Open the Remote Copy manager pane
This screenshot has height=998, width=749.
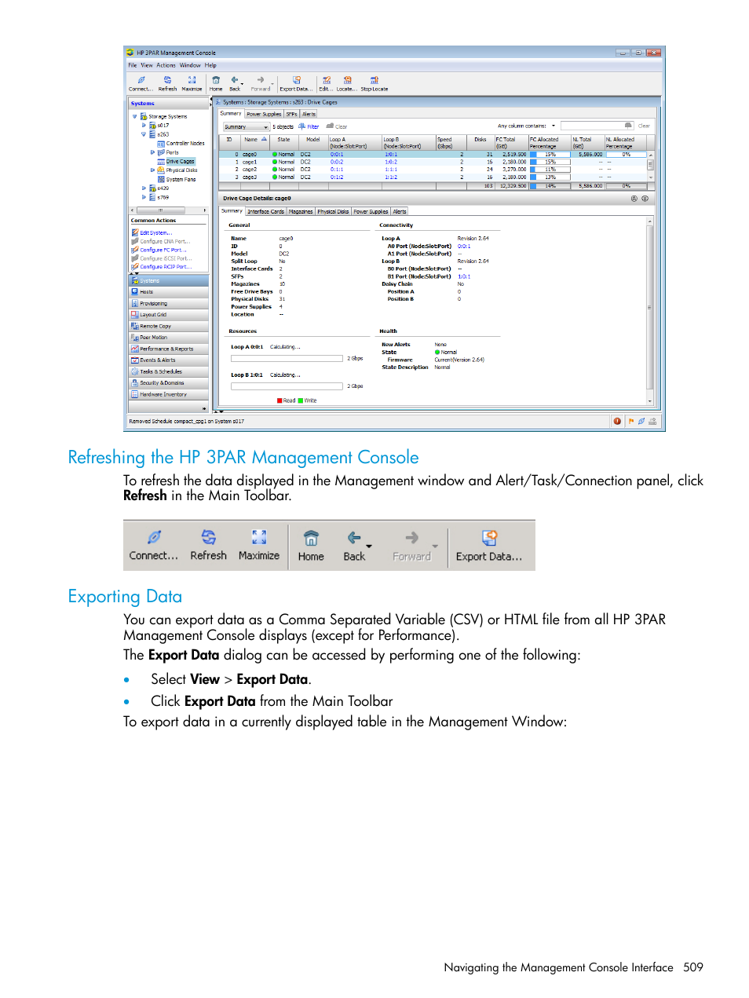click(170, 326)
